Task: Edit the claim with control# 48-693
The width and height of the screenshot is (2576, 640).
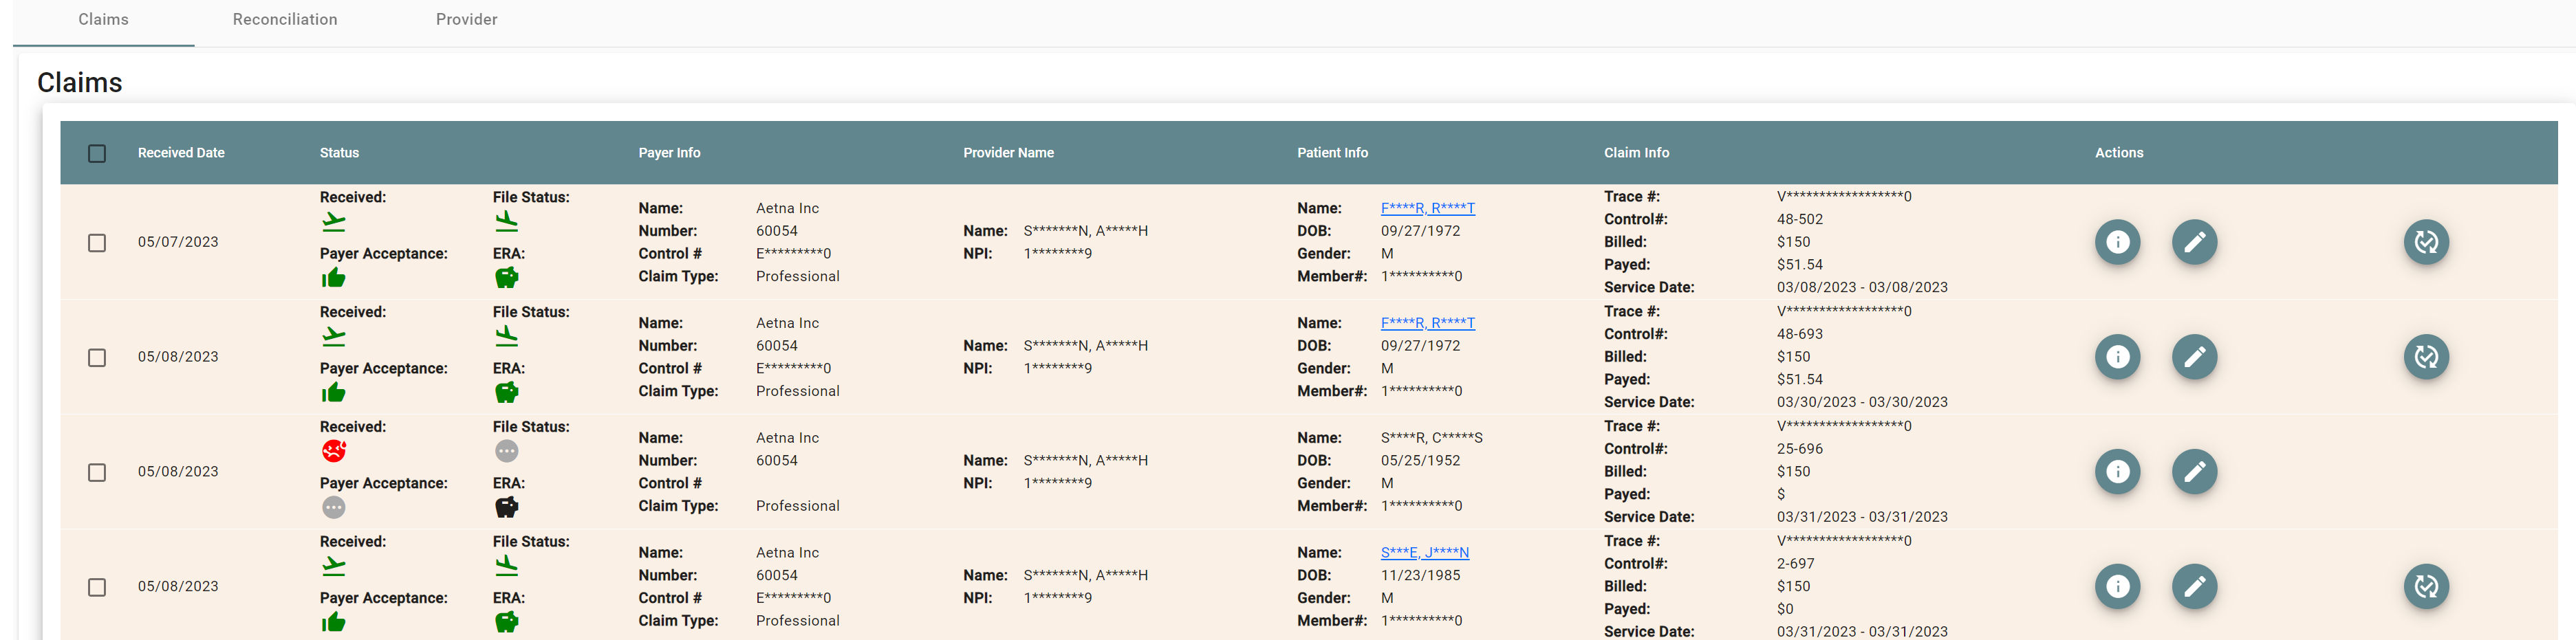Action: (x=2194, y=357)
